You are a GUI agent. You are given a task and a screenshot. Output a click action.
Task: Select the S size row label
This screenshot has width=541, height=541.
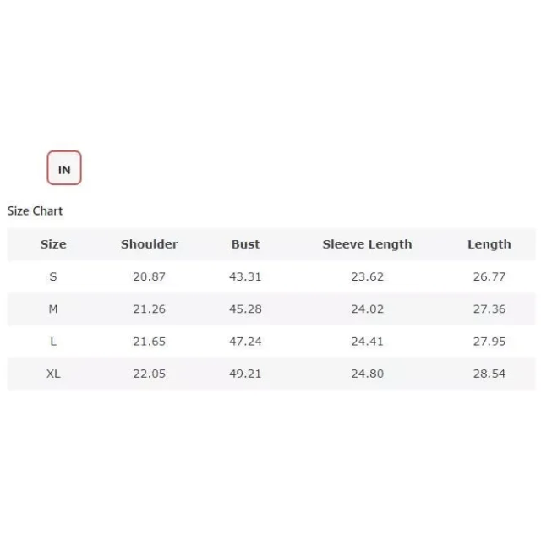point(53,276)
